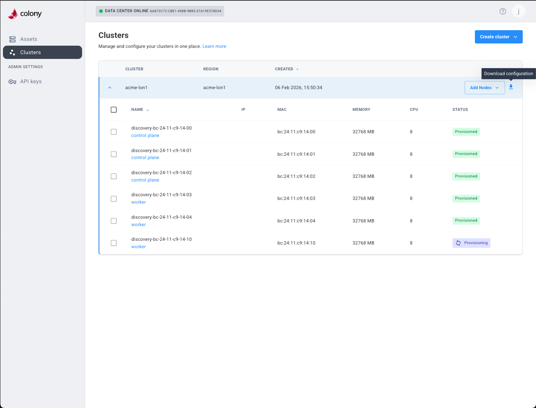Click the Learn more link
This screenshot has height=408, width=536.
[214, 46]
